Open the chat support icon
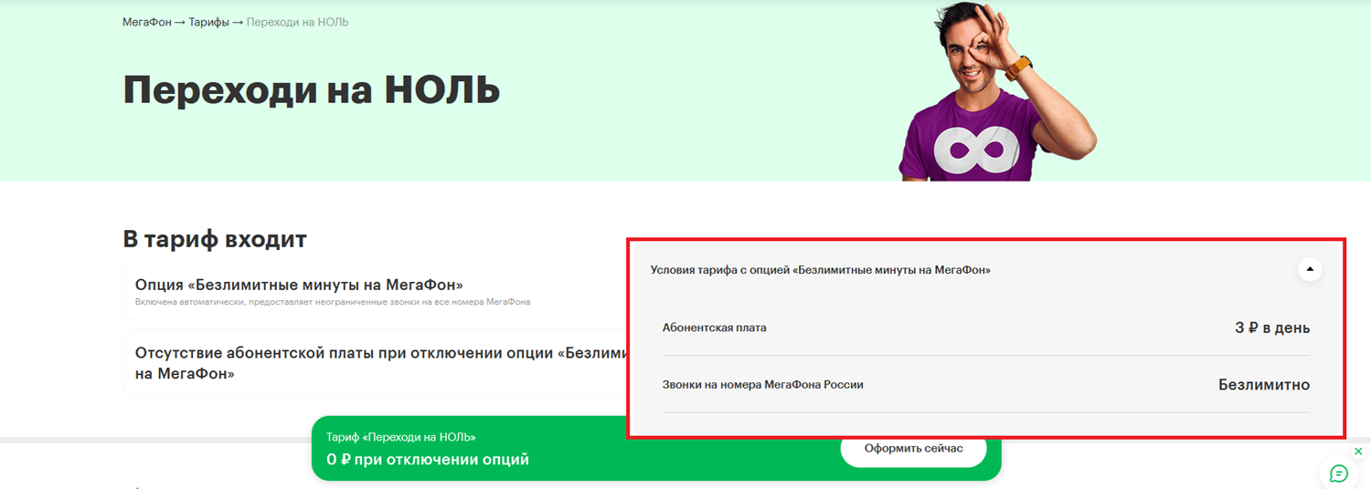Screen dimensions: 1371x489 pyautogui.click(x=1339, y=473)
